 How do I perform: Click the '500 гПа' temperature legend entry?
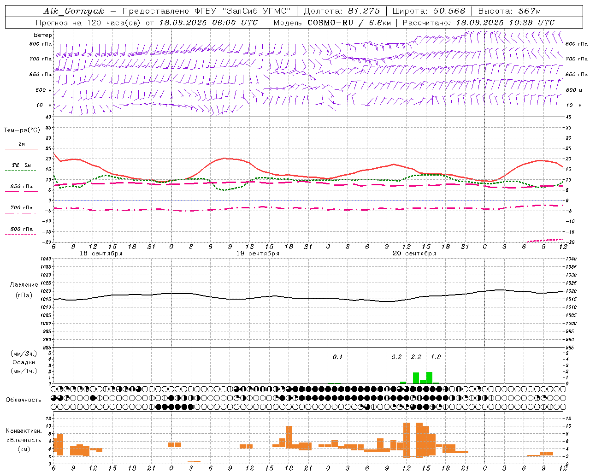pyautogui.click(x=22, y=229)
